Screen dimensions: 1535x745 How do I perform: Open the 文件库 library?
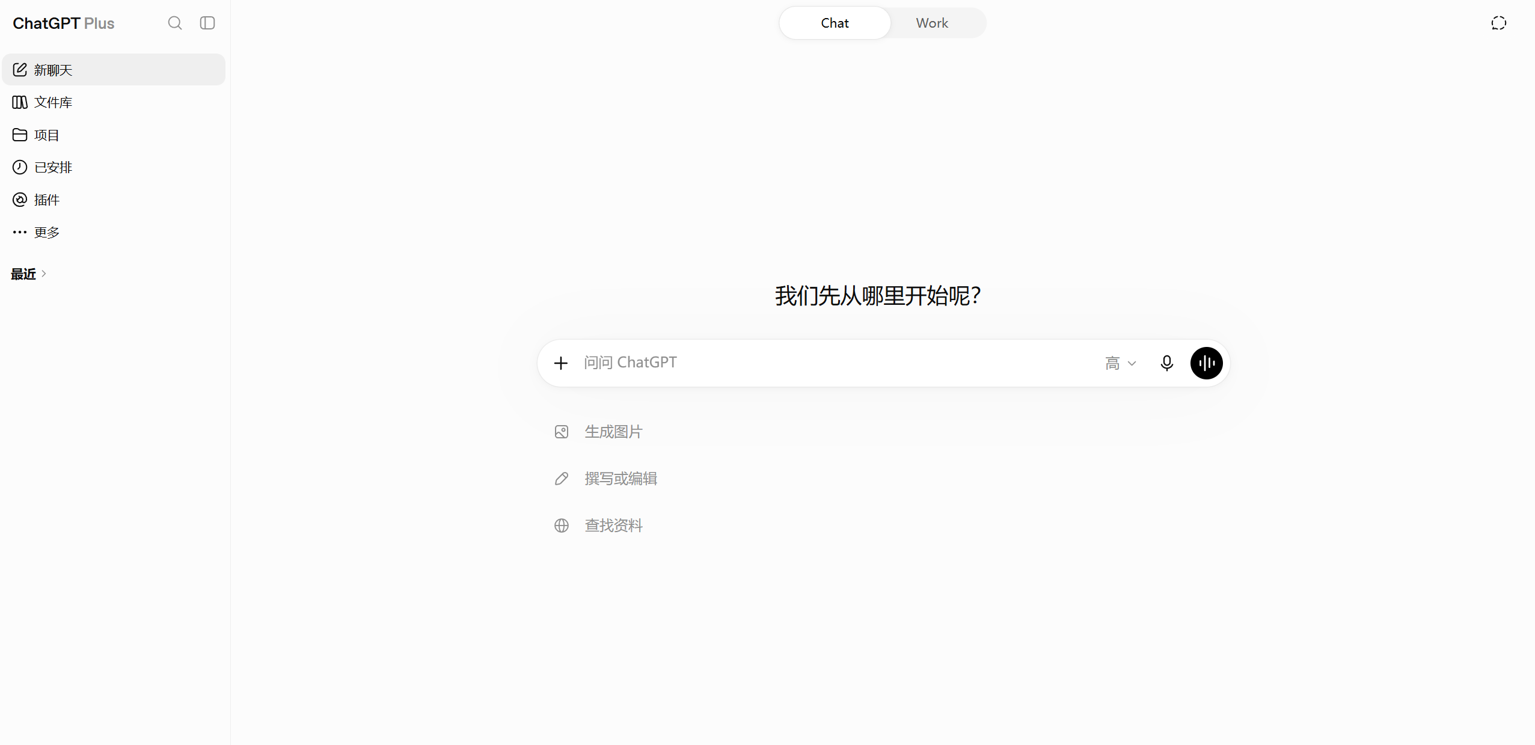(114, 102)
